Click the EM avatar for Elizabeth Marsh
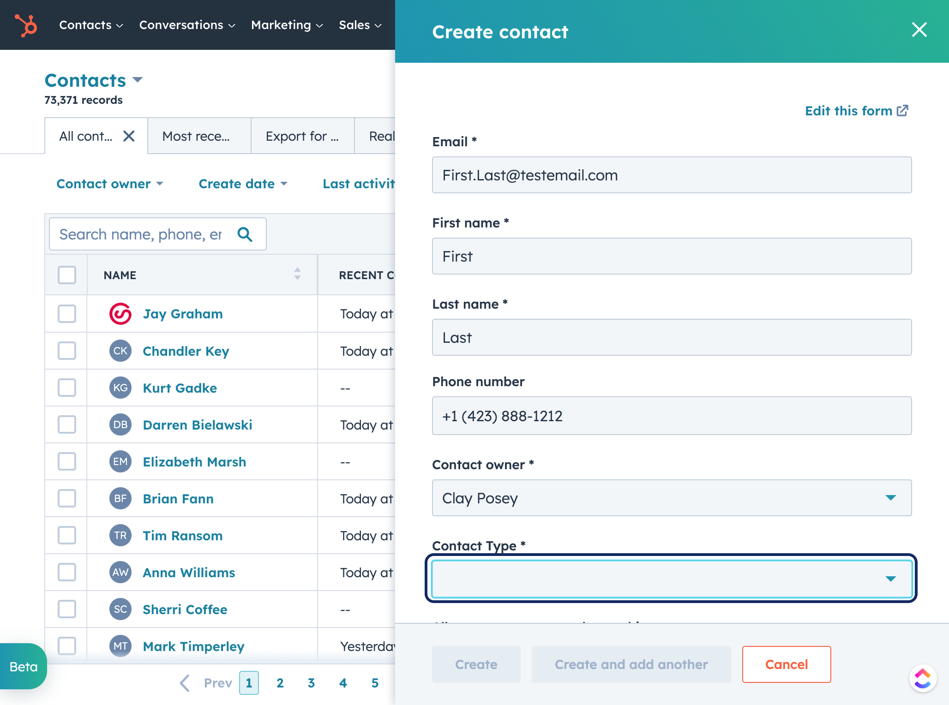This screenshot has height=705, width=949. click(x=120, y=461)
